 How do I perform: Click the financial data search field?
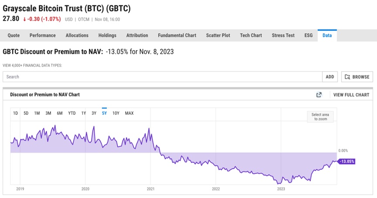[x=162, y=77]
